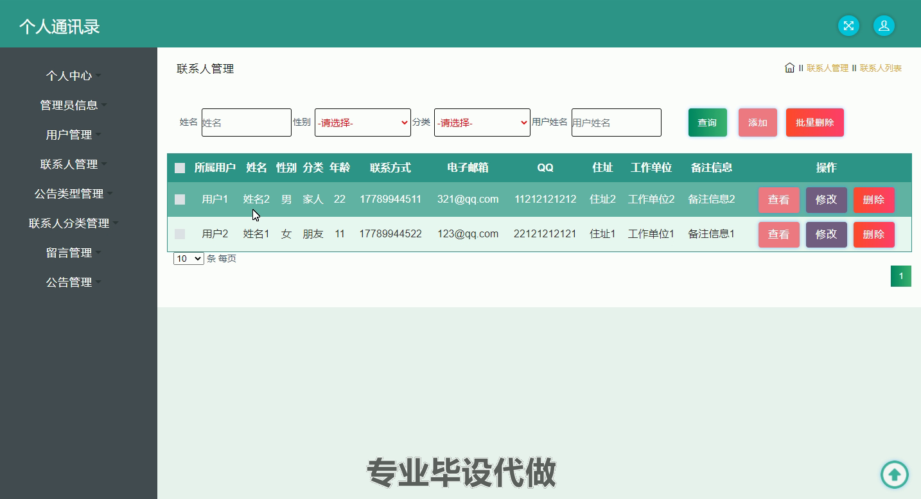Open 联系人管理 breadcrumb link
Image resolution: width=921 pixels, height=499 pixels.
[x=827, y=68]
